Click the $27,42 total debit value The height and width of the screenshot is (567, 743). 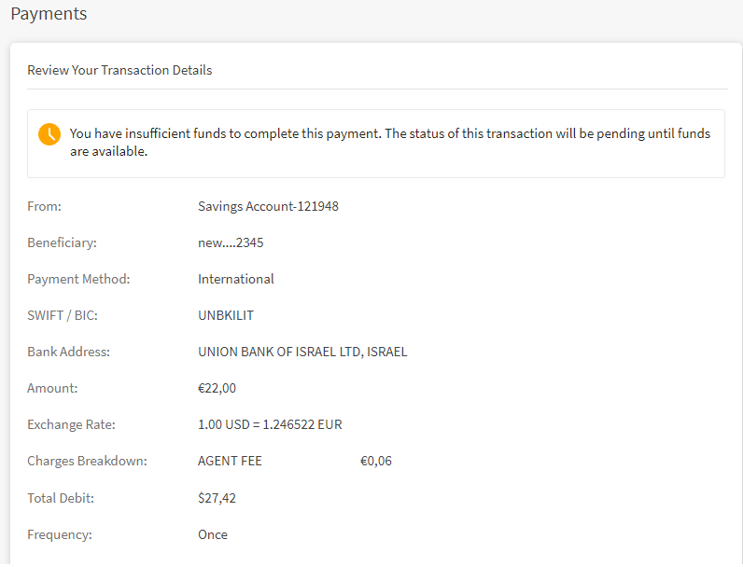(217, 498)
